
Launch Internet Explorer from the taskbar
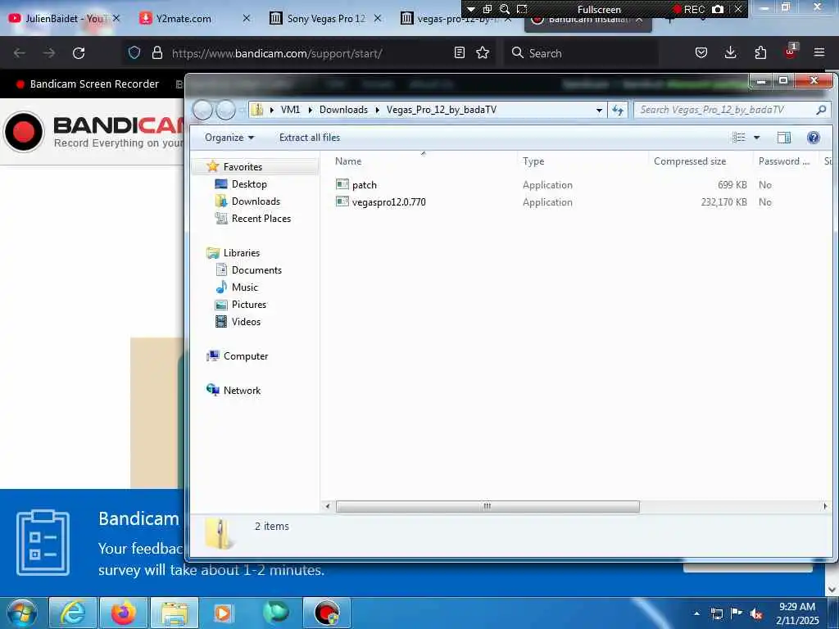(x=73, y=613)
